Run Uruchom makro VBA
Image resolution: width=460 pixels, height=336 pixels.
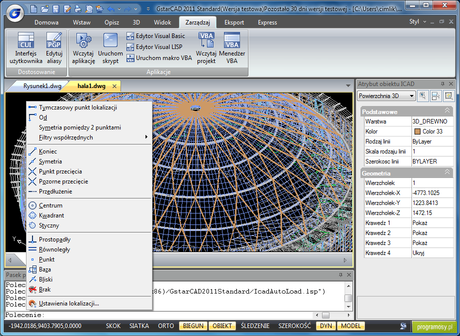click(x=159, y=58)
